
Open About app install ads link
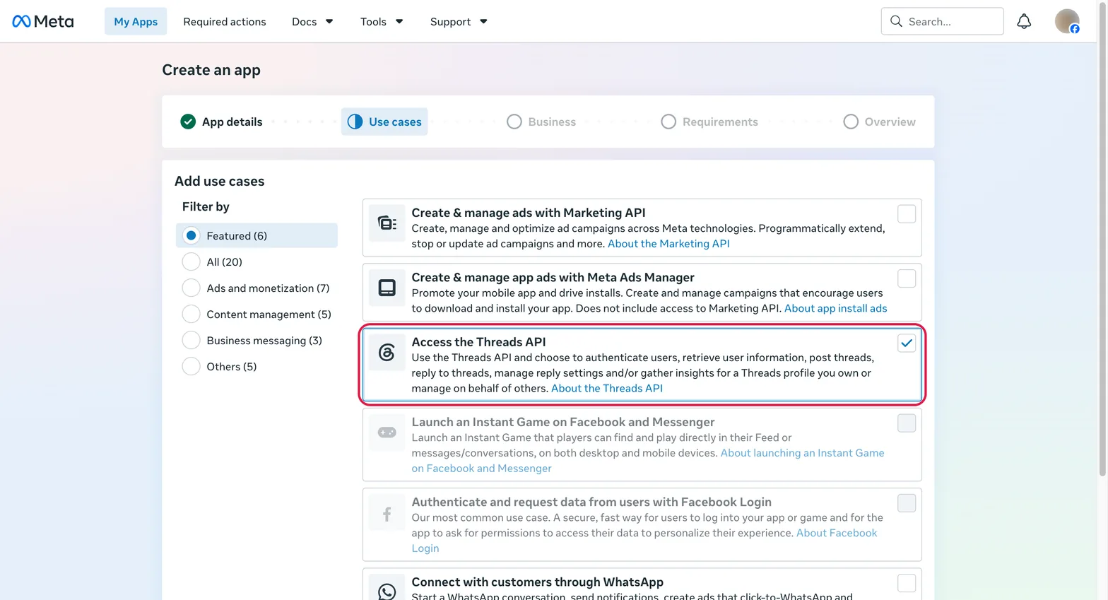point(835,308)
